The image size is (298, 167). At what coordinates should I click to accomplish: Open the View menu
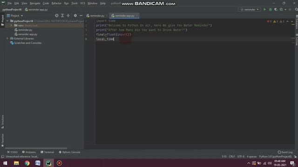24,3
